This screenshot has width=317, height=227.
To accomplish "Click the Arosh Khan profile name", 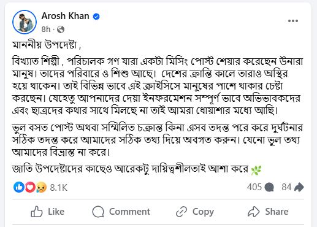I will click(66, 16).
